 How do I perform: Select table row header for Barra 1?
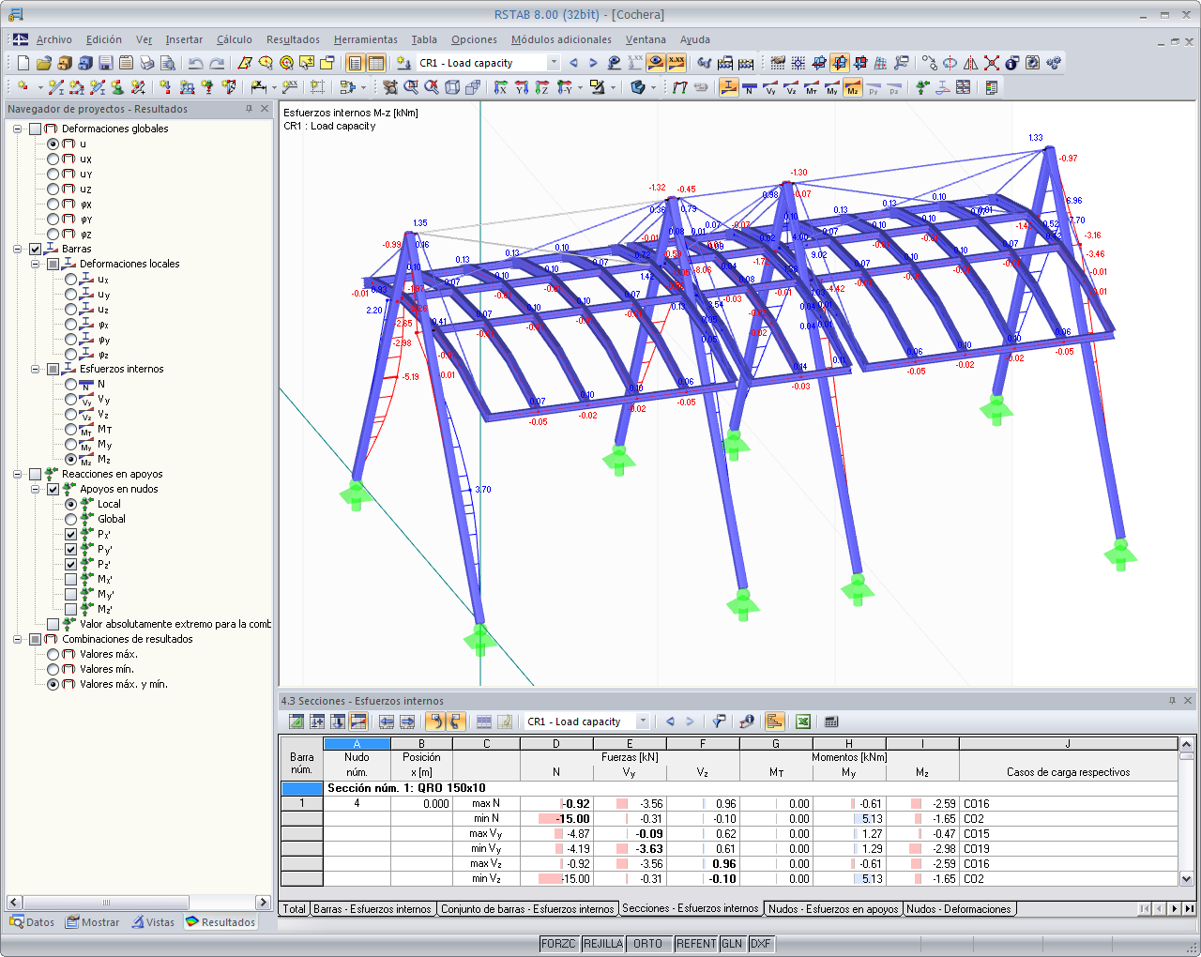click(302, 804)
